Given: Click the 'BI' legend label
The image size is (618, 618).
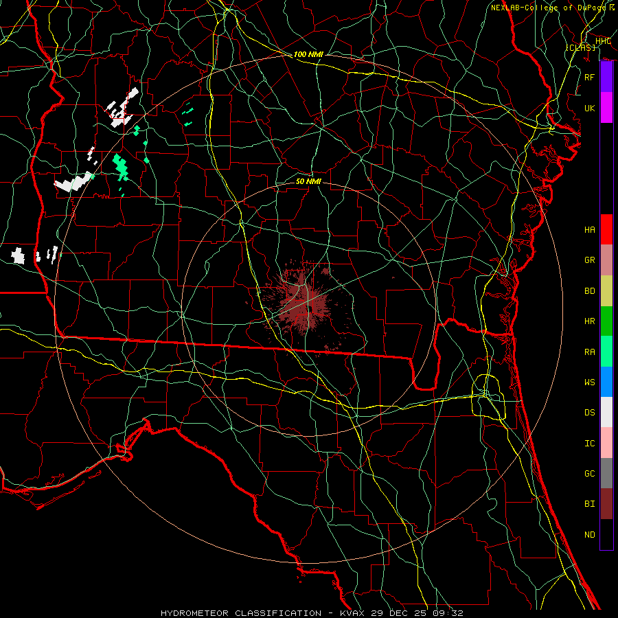Looking at the screenshot, I should pos(590,504).
